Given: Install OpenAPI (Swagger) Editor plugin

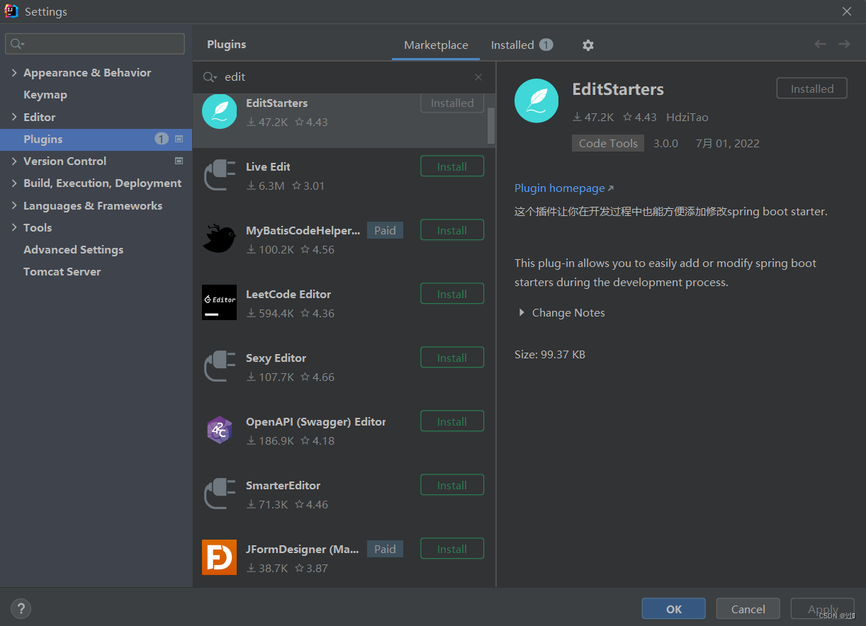Looking at the screenshot, I should tap(452, 421).
